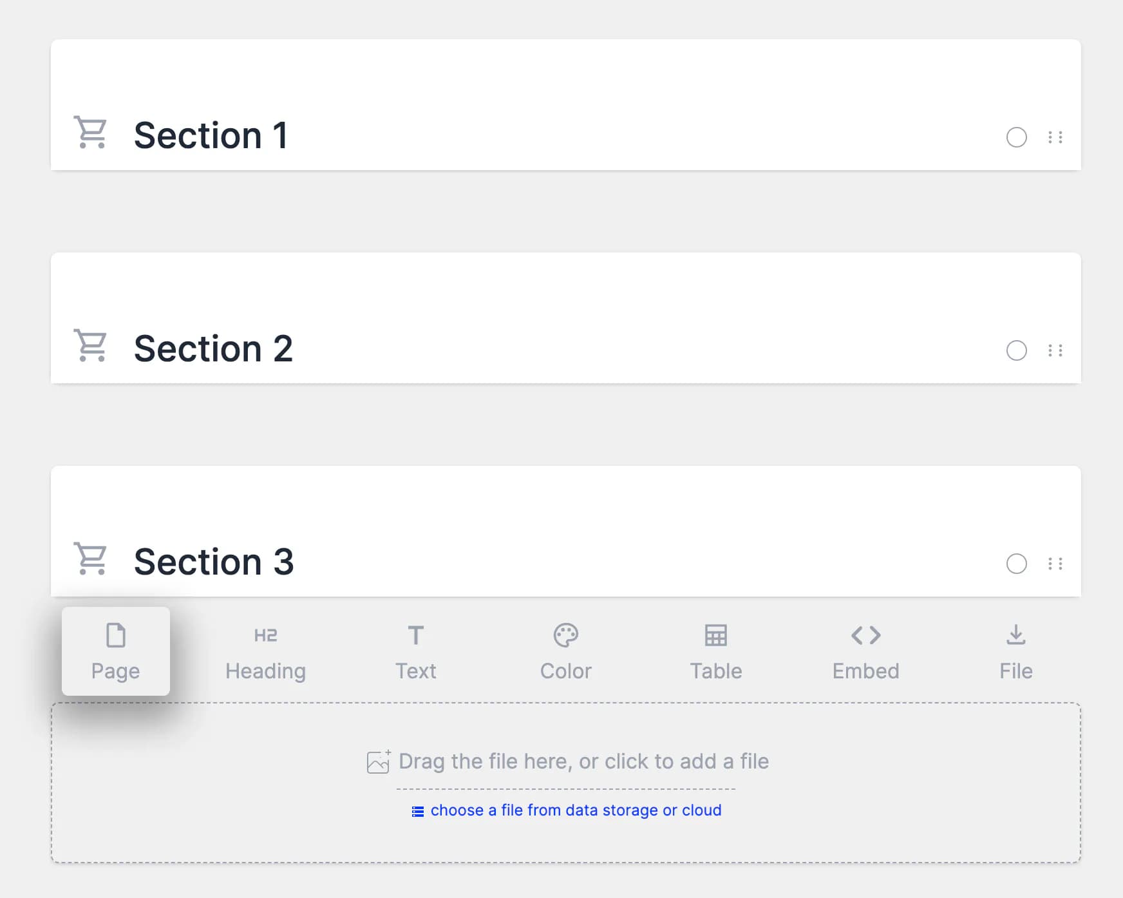Add an Embed code block
This screenshot has height=898, width=1123.
tap(866, 651)
